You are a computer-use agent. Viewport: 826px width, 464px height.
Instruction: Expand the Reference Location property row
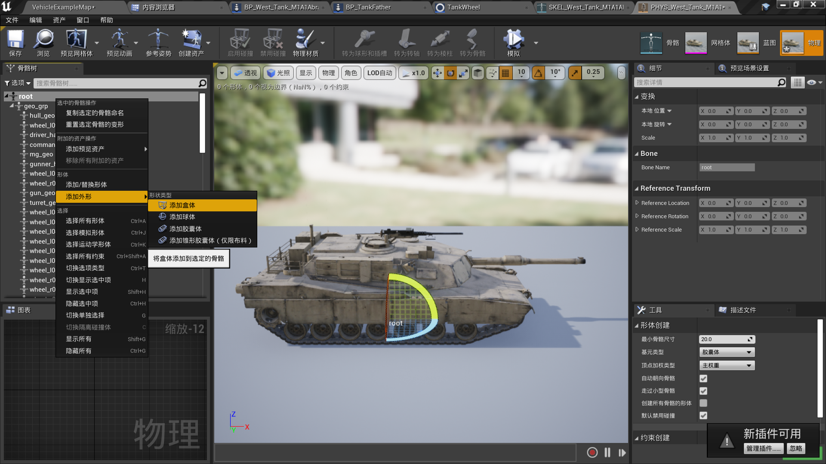(637, 203)
